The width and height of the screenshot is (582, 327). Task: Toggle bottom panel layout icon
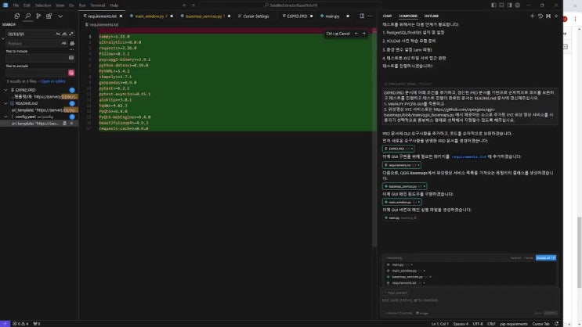point(501,5)
